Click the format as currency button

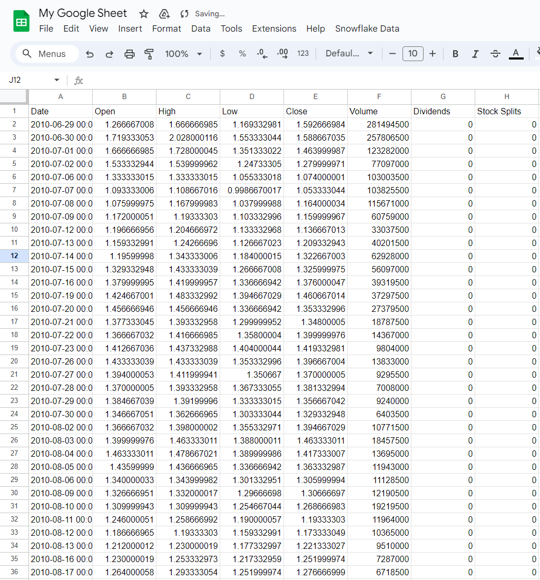[222, 54]
